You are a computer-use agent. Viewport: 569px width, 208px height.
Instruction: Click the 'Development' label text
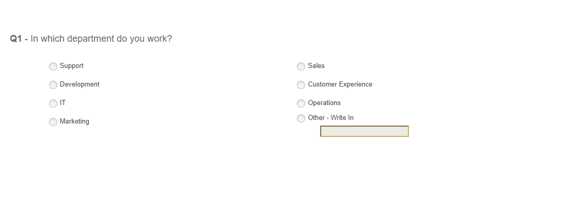click(x=80, y=84)
